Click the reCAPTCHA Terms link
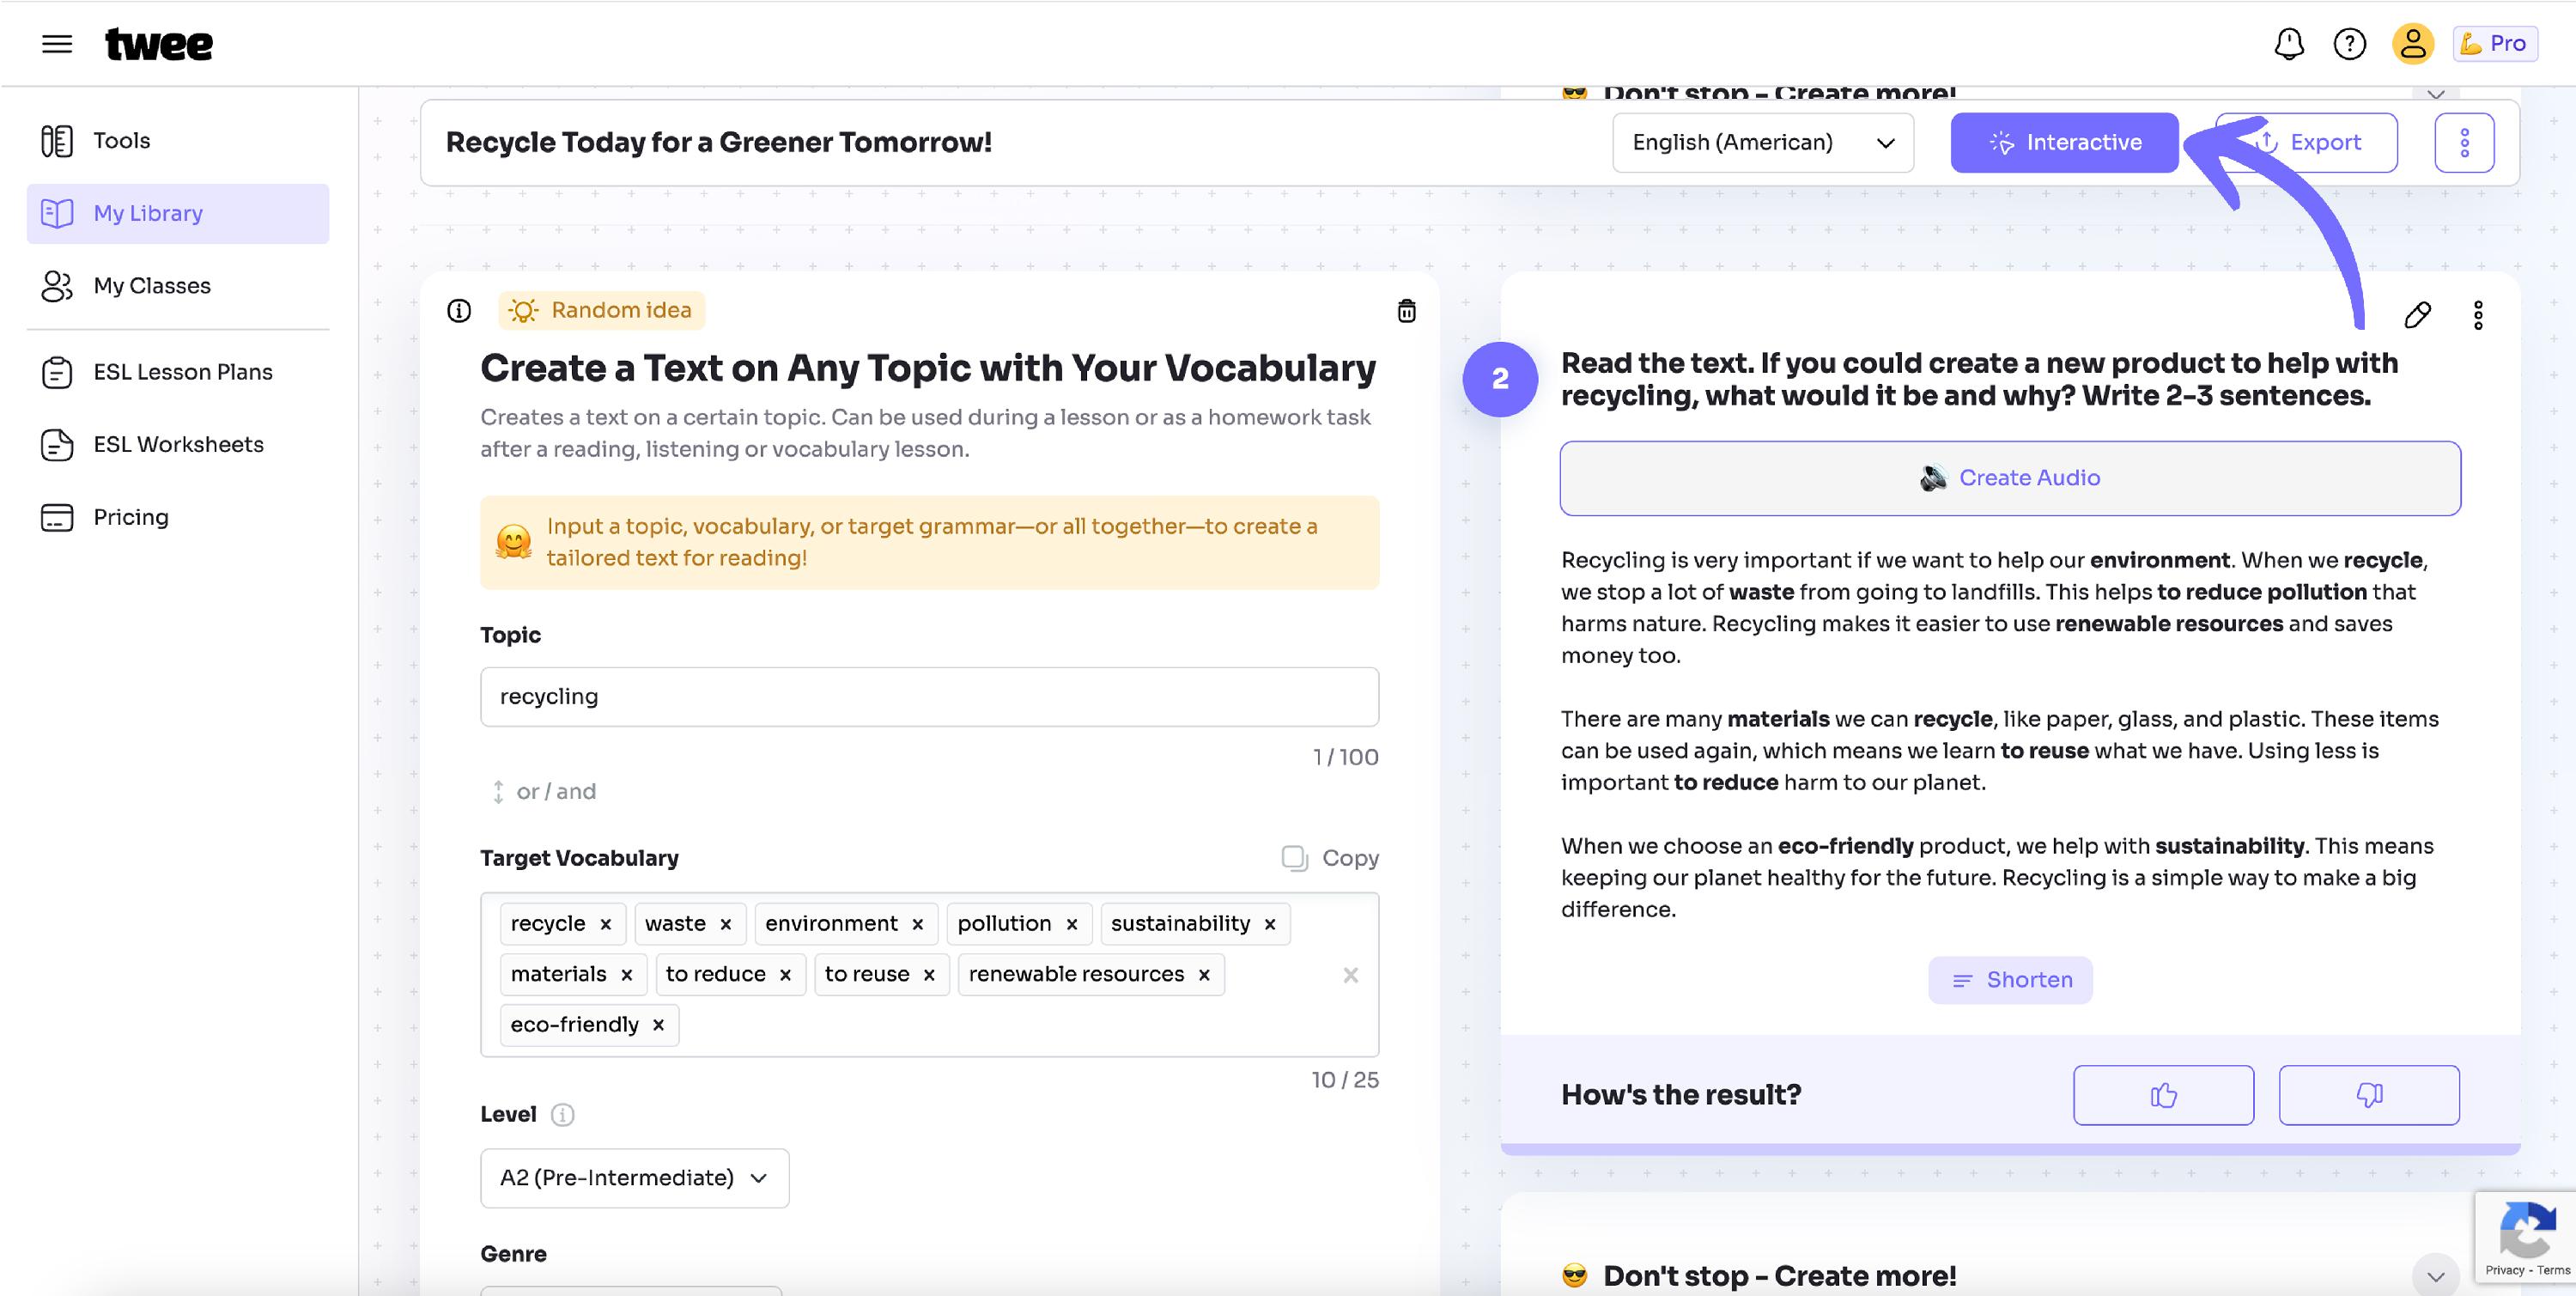Viewport: 2576px width, 1296px height. pyautogui.click(x=2553, y=1270)
